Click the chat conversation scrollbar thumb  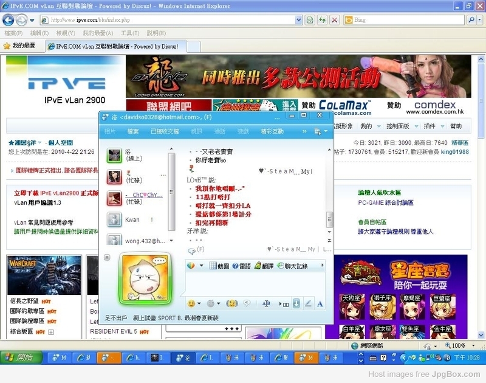pos(330,219)
